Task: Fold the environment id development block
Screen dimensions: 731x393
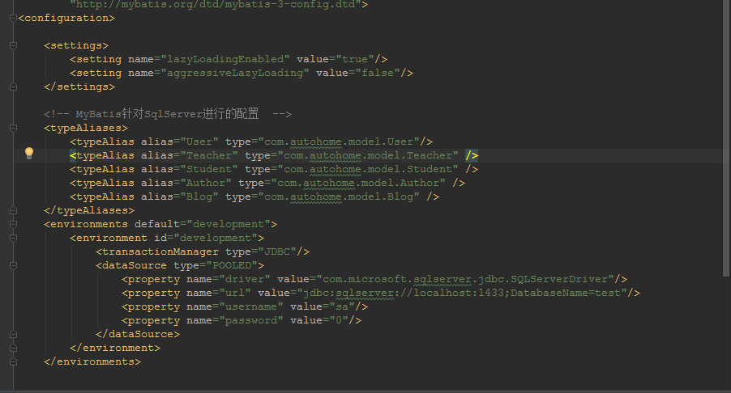Action: 13,238
